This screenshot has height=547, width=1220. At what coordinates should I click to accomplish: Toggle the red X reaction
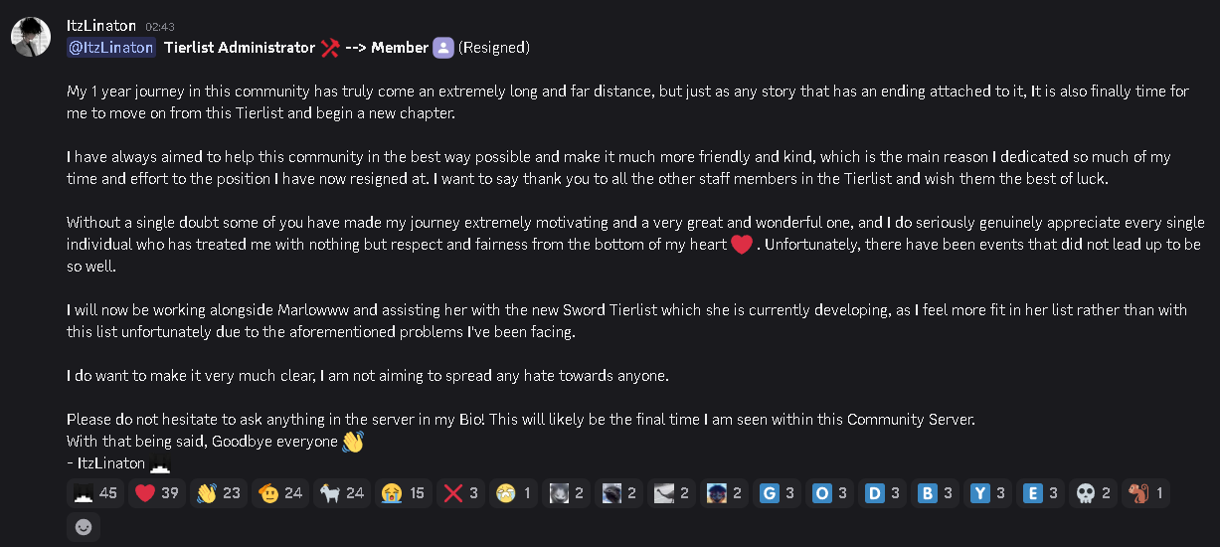click(x=459, y=493)
